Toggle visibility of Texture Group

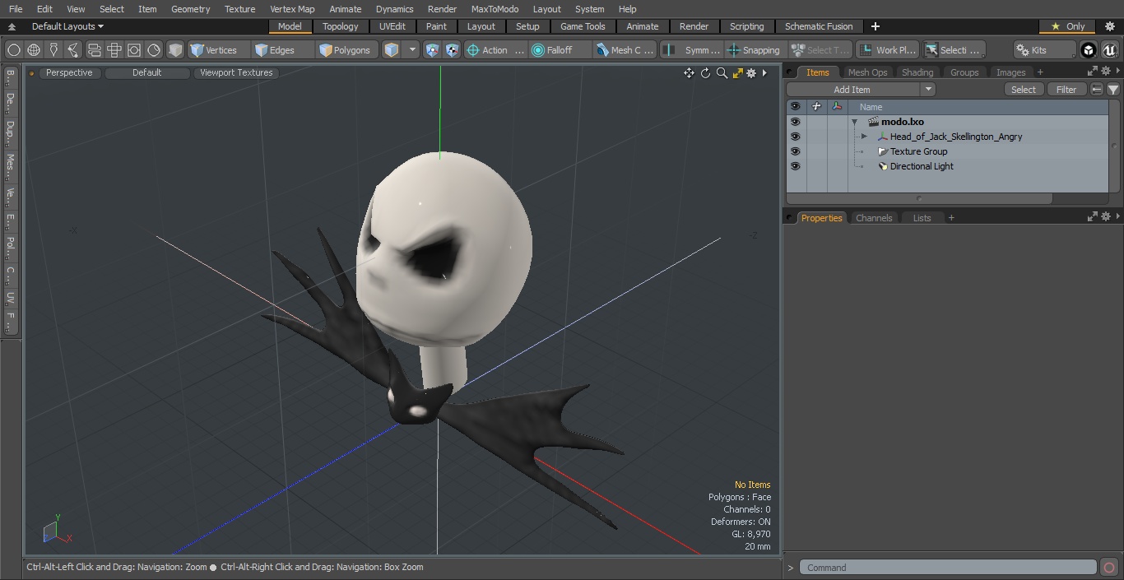tap(795, 151)
